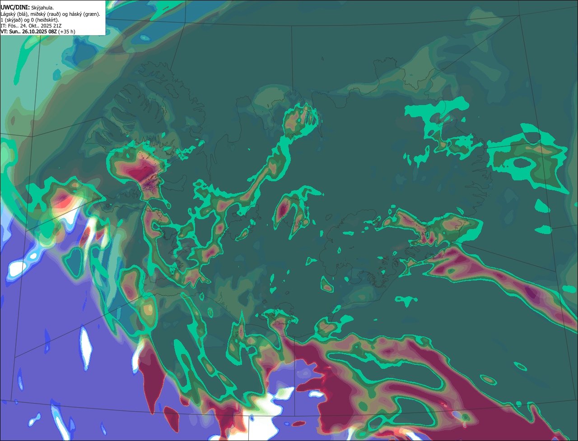Click the "VT: Sun.. 26.10.2025 08Z" valid time line
This screenshot has height=441, width=578.
click(x=38, y=32)
